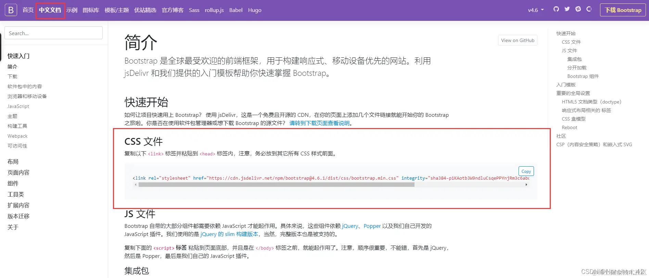The height and width of the screenshot is (278, 649).
Task: Jump to Reboot in the table of contents
Action: (x=569, y=127)
